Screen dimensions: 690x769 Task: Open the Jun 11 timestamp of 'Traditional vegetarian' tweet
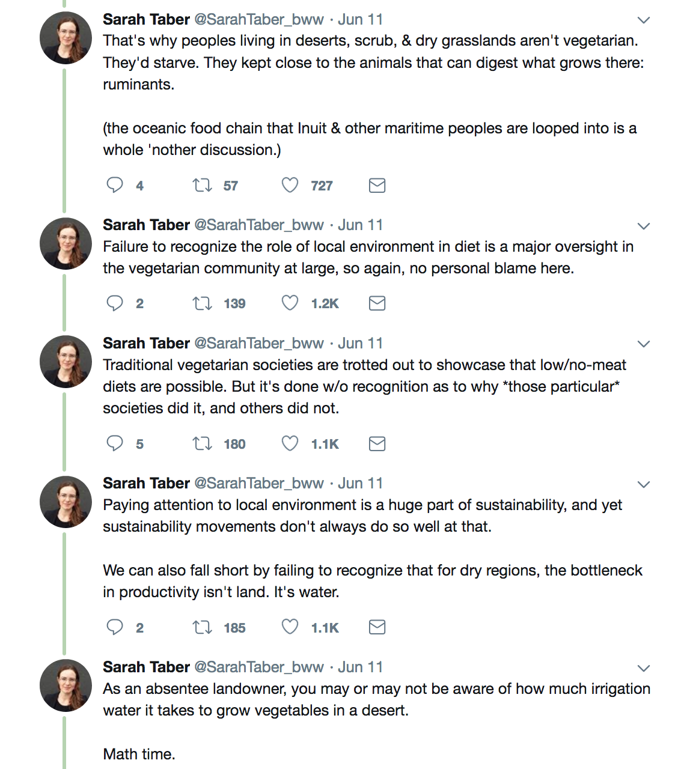coord(360,343)
